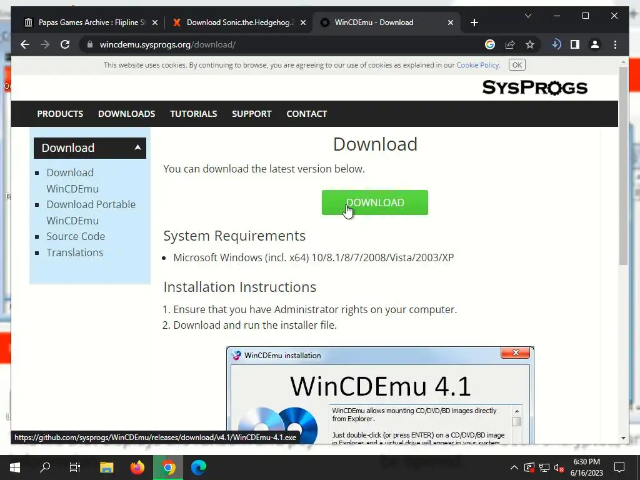Open the Chrome three-dot menu
640x480 pixels.
pyautogui.click(x=615, y=44)
